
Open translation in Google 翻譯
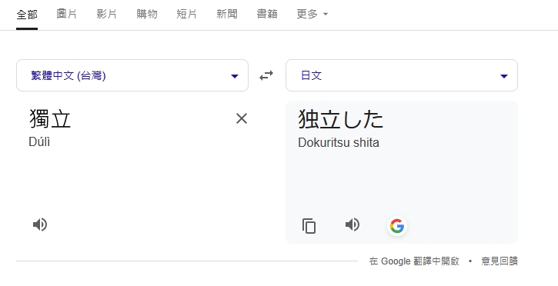click(x=414, y=261)
